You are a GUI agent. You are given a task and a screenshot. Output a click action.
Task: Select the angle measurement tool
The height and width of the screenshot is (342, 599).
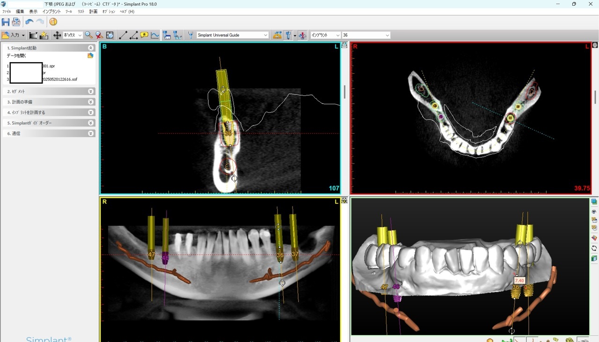(x=134, y=35)
